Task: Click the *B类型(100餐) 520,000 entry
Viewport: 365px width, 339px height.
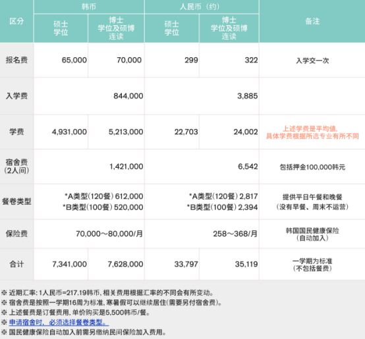Action: (x=103, y=207)
